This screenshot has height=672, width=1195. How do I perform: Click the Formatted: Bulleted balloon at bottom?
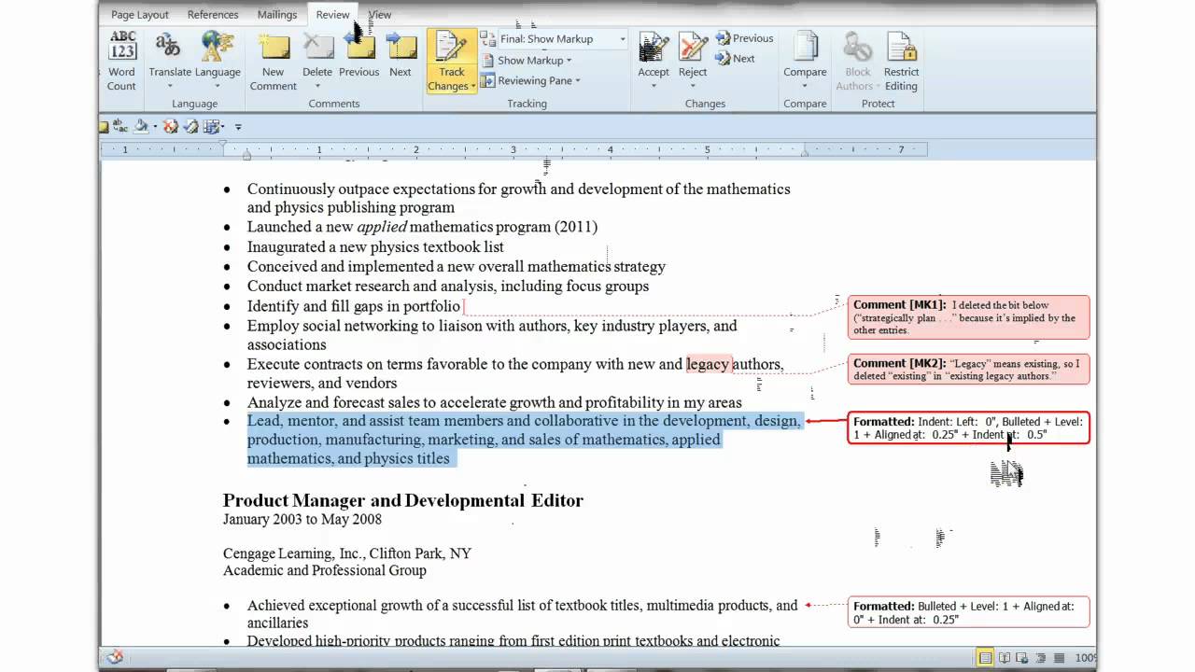(968, 612)
